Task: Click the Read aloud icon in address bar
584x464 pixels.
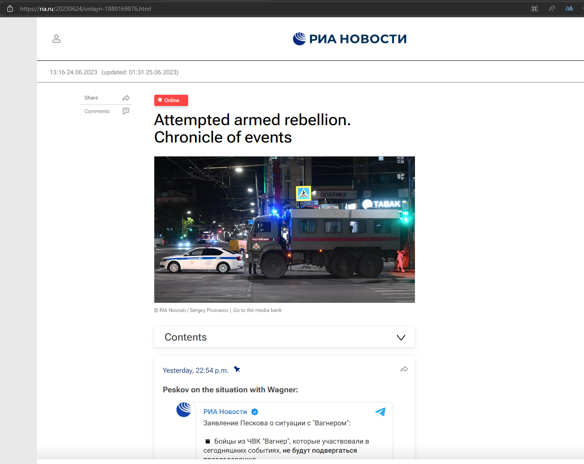Action: point(552,9)
